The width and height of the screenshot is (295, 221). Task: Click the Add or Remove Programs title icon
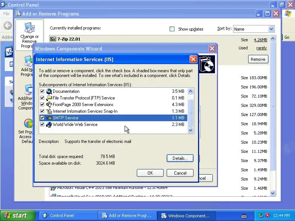coord(18,14)
